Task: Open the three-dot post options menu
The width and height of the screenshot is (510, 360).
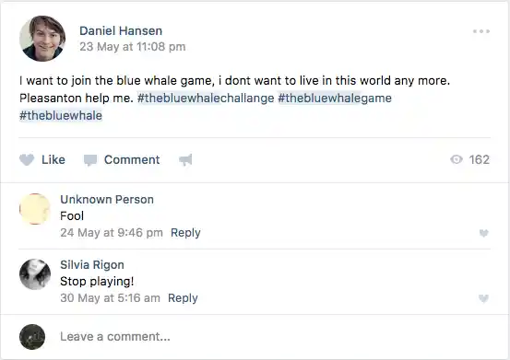Action: [x=481, y=31]
